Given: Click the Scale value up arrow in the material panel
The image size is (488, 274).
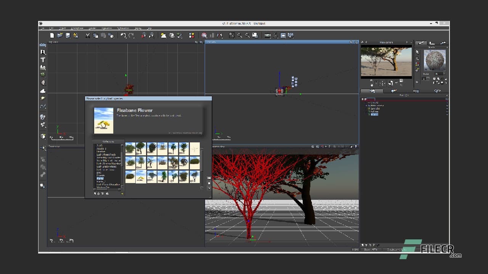Looking at the screenshot, I should [x=444, y=72].
